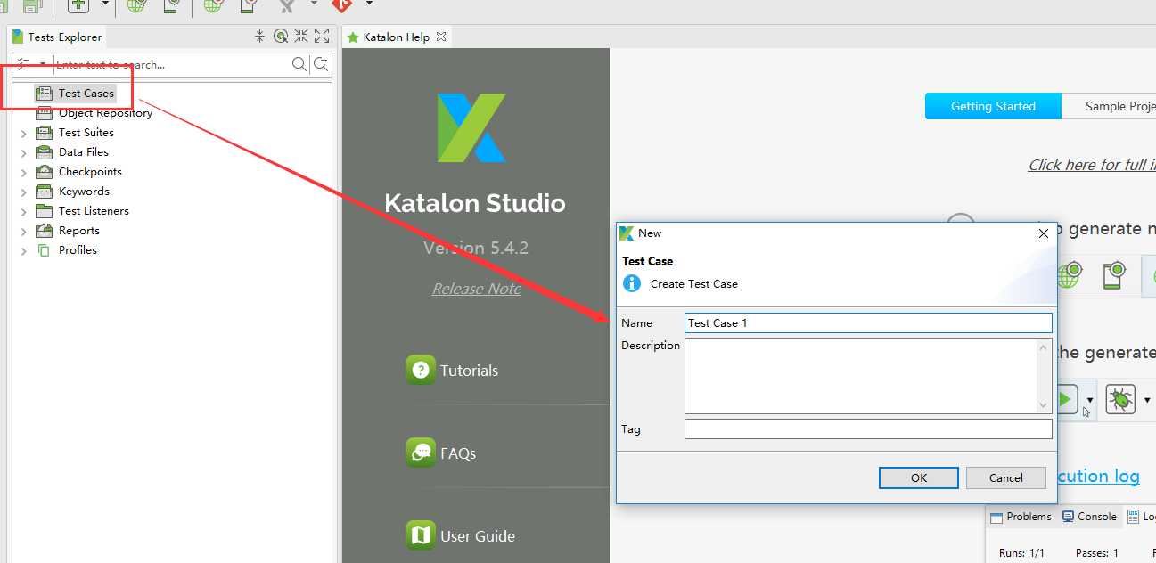The width and height of the screenshot is (1156, 563).
Task: Click the green Run play icon in the help page
Action: (x=1066, y=399)
